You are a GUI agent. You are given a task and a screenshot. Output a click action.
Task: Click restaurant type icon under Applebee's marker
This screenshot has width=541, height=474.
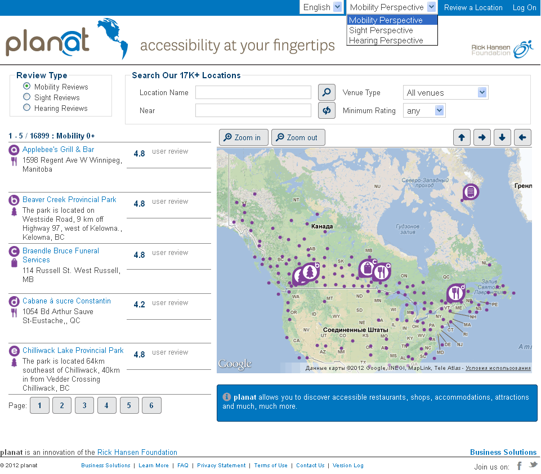coord(14,161)
